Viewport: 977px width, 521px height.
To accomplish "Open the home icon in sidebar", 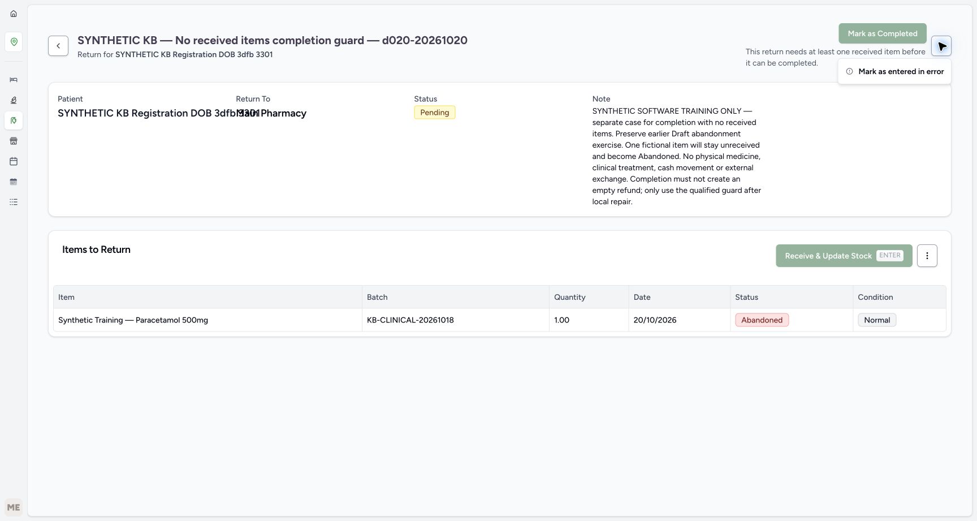I will (x=14, y=14).
